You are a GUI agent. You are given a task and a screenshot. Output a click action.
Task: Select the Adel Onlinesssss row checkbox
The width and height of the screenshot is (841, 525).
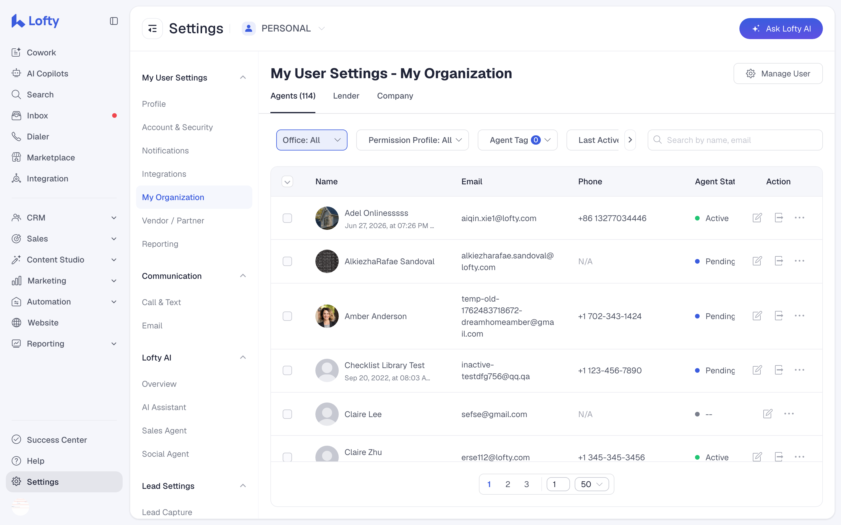(287, 218)
